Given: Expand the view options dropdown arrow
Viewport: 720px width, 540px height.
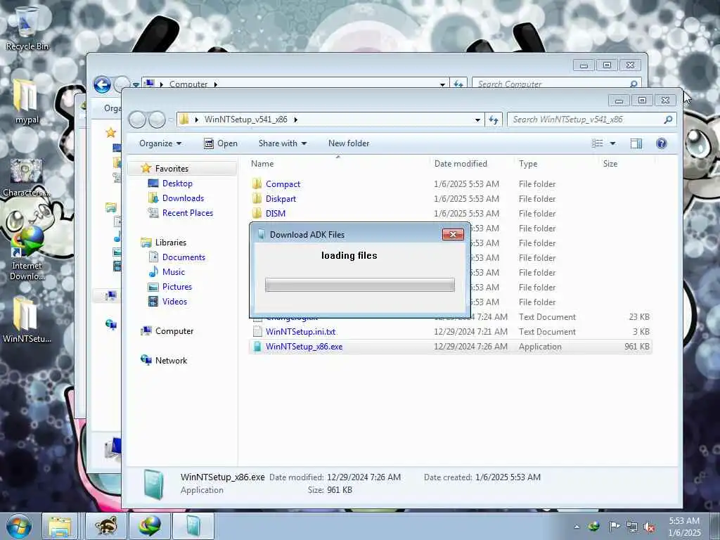Looking at the screenshot, I should point(612,143).
